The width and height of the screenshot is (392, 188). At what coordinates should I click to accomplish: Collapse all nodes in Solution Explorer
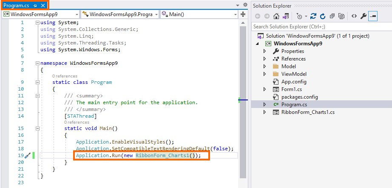pyautogui.click(x=332, y=16)
